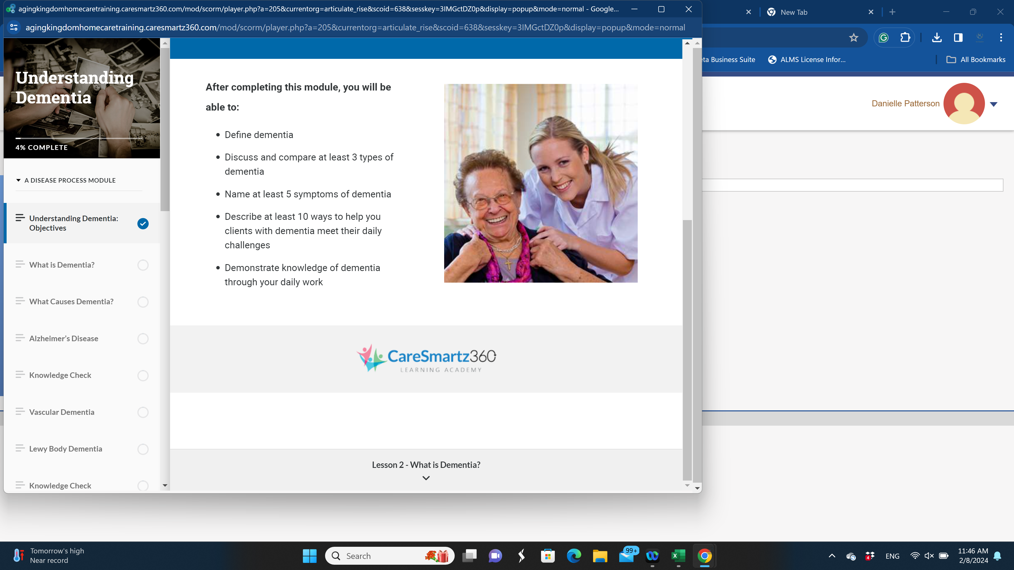The width and height of the screenshot is (1014, 570).
Task: Open Excel from the taskbar
Action: click(678, 555)
